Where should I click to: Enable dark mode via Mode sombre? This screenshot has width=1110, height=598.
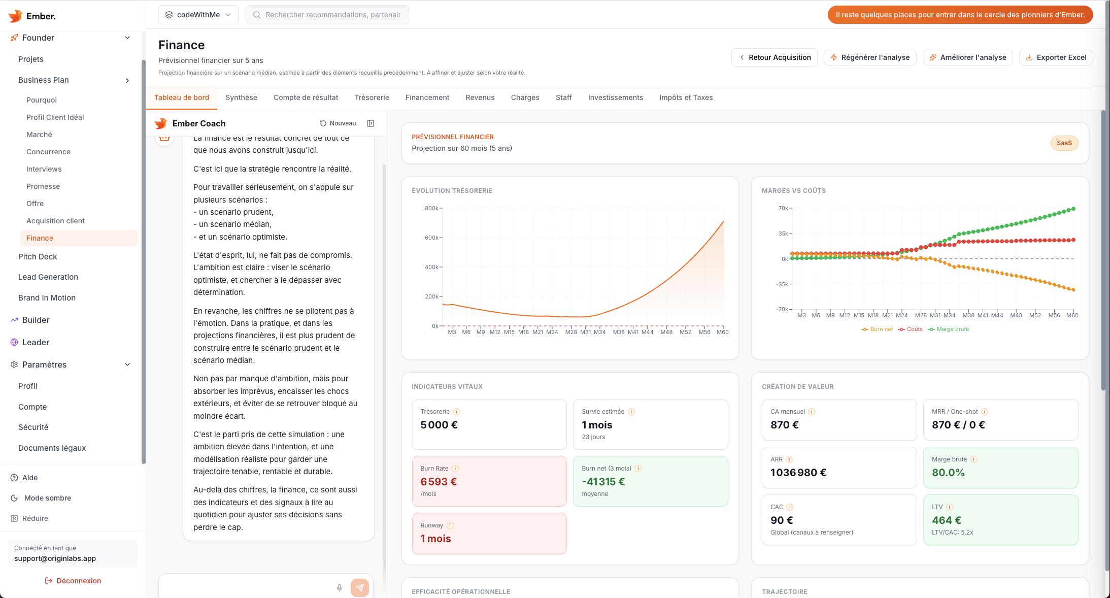pyautogui.click(x=47, y=498)
